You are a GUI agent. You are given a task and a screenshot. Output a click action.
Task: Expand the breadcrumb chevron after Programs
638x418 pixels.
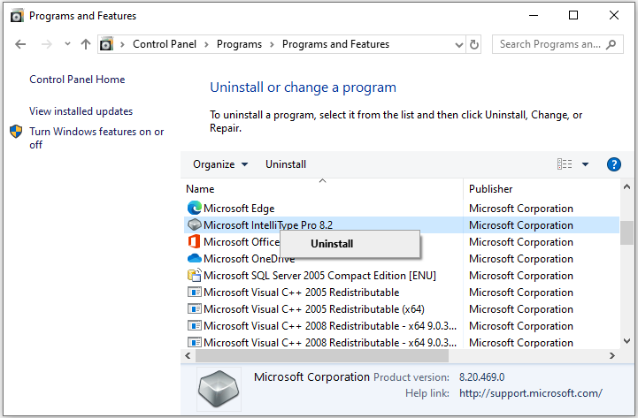(x=272, y=44)
